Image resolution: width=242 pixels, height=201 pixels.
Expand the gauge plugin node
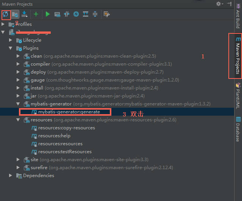click(18, 80)
